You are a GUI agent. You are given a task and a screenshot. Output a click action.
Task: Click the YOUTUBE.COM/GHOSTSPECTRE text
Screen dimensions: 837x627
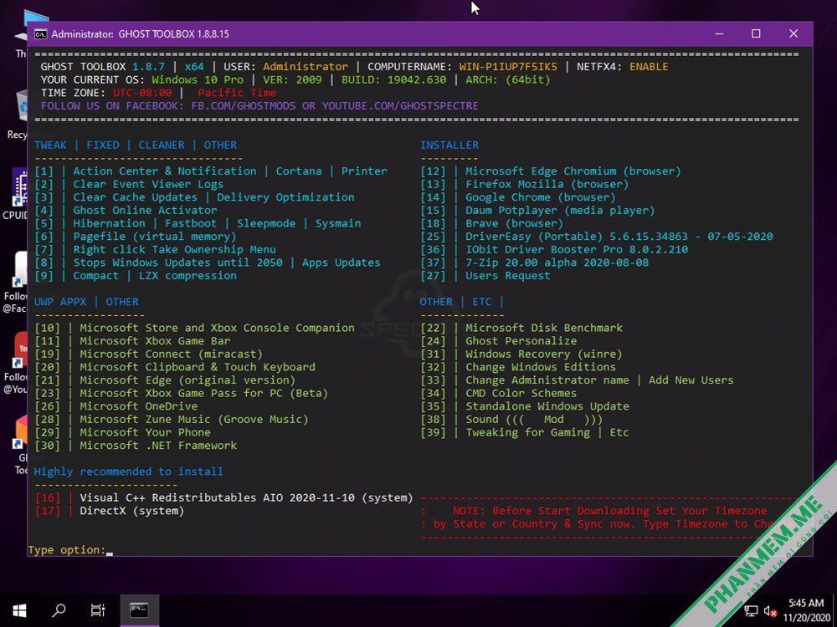[400, 106]
